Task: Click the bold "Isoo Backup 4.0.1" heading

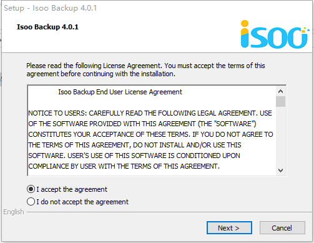Action: point(47,27)
